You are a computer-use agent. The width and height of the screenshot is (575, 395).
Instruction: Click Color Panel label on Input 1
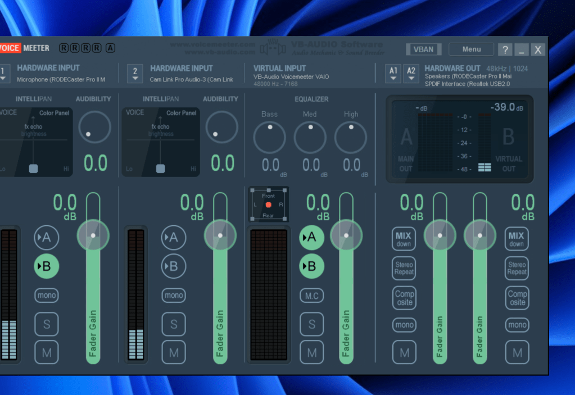pos(54,113)
